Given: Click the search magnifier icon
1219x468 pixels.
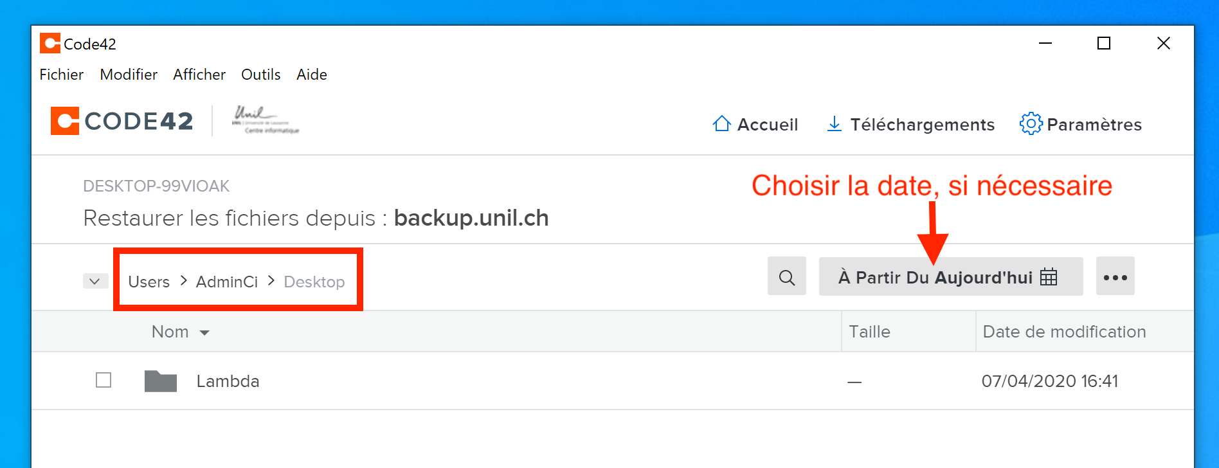Looking at the screenshot, I should pos(786,277).
